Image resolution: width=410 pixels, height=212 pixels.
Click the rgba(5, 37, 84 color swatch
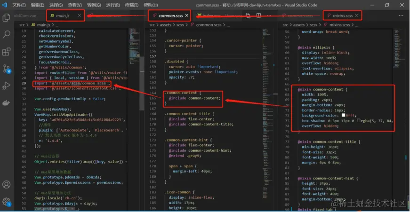[359, 121]
